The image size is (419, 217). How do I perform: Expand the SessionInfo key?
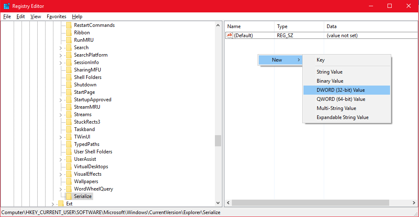(x=61, y=63)
